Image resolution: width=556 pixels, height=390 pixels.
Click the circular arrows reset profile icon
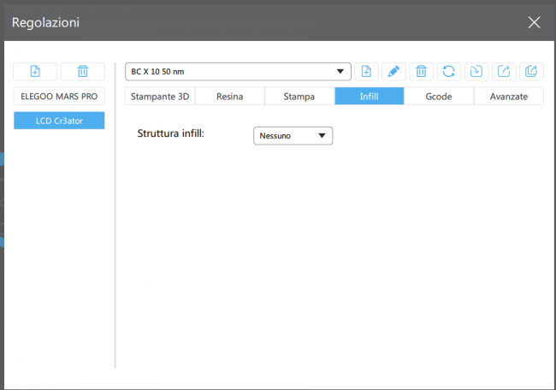click(x=448, y=72)
